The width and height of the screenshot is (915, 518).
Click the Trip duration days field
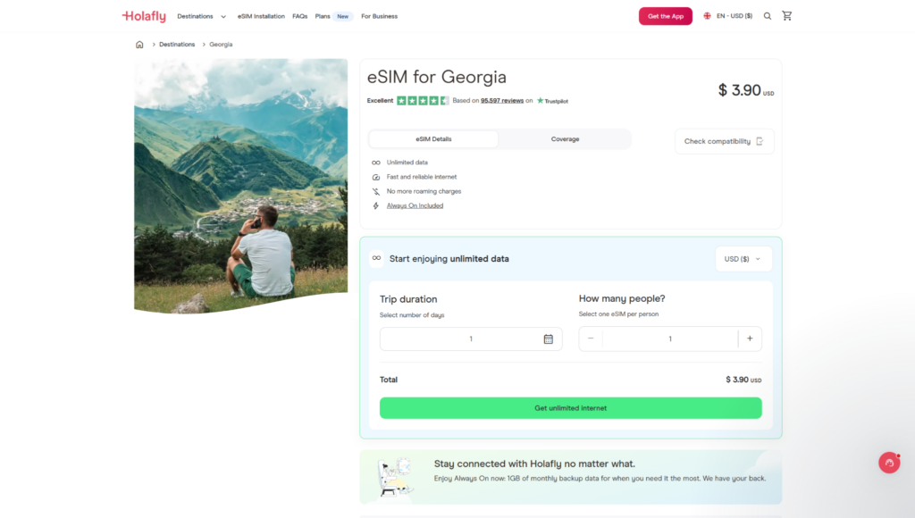471,338
